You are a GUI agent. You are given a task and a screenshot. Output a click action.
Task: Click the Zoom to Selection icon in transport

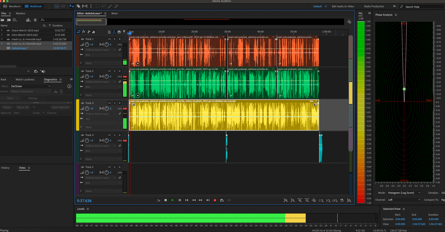pyautogui.click(x=335, y=200)
